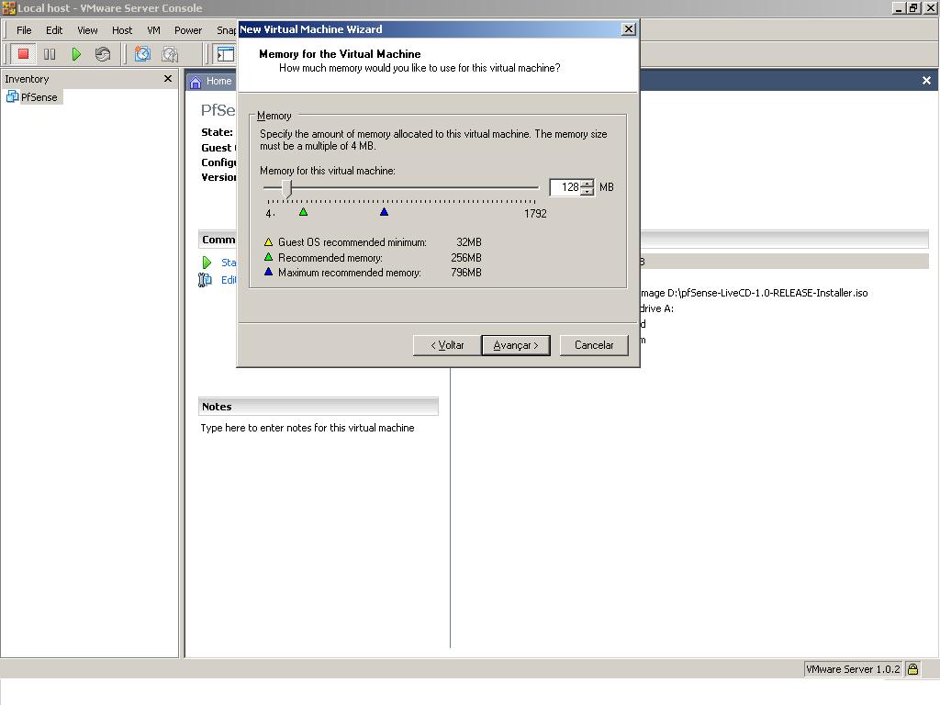Click the VMware Server 1.0.2 status text

click(x=853, y=669)
